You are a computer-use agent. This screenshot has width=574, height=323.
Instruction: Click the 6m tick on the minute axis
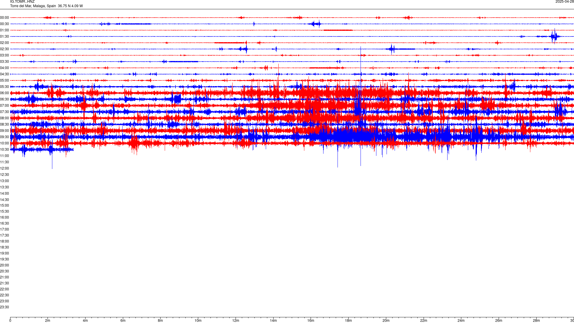pos(123,321)
